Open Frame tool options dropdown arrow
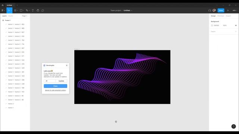This screenshot has height=134, width=239. [18, 10]
